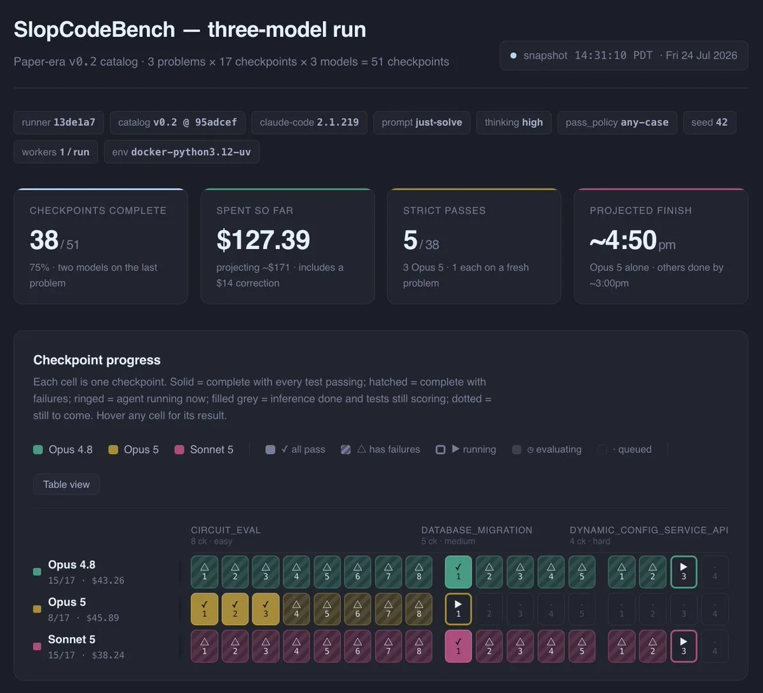Click Opus 5 running DATABASE_MIGRATION checkpoint 1
Image resolution: width=763 pixels, height=693 pixels.
point(458,609)
